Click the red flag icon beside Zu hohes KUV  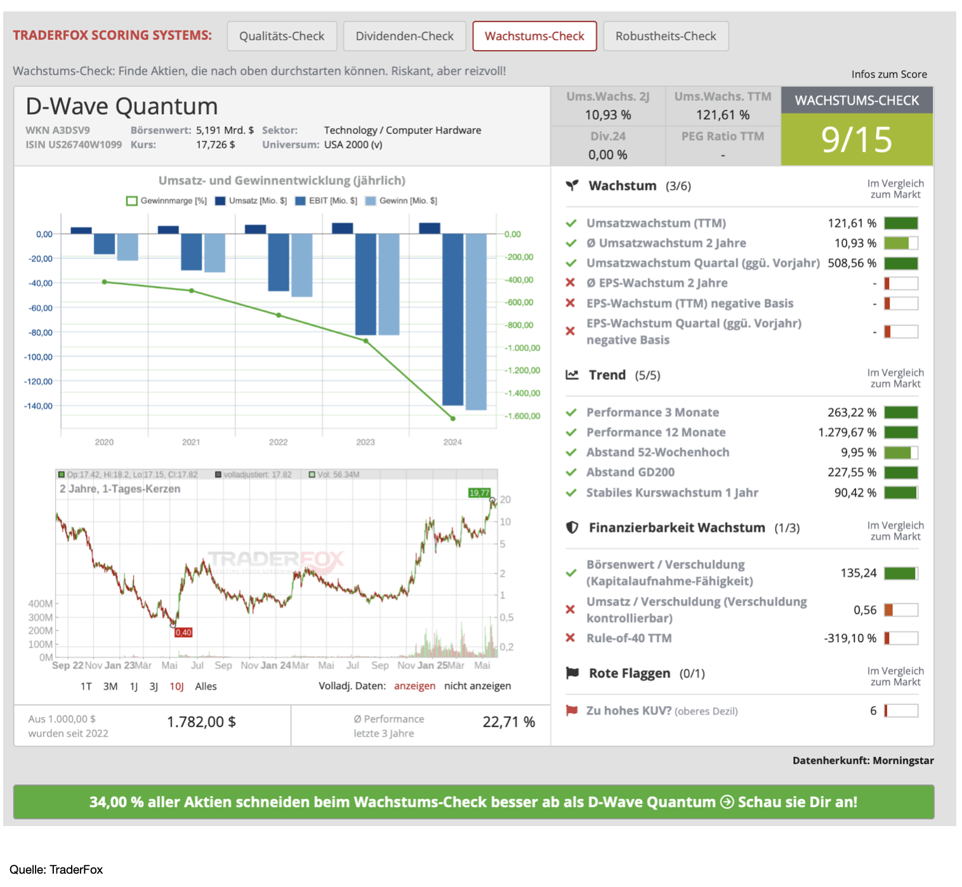(571, 711)
